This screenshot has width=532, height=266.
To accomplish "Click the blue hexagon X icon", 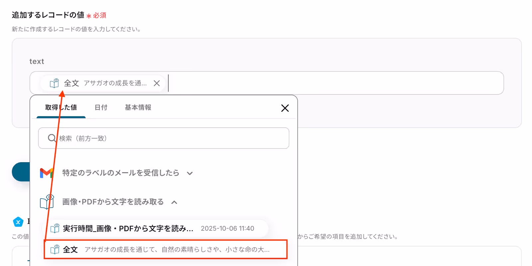I will coord(18,222).
